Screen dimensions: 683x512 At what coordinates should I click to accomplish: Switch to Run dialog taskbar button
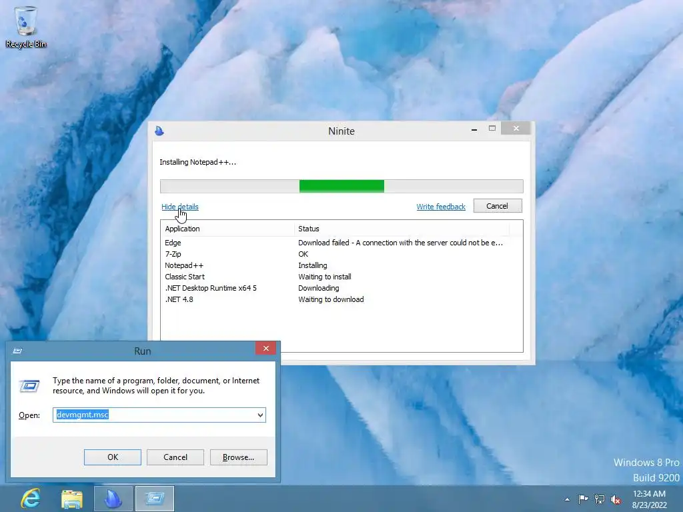click(155, 499)
